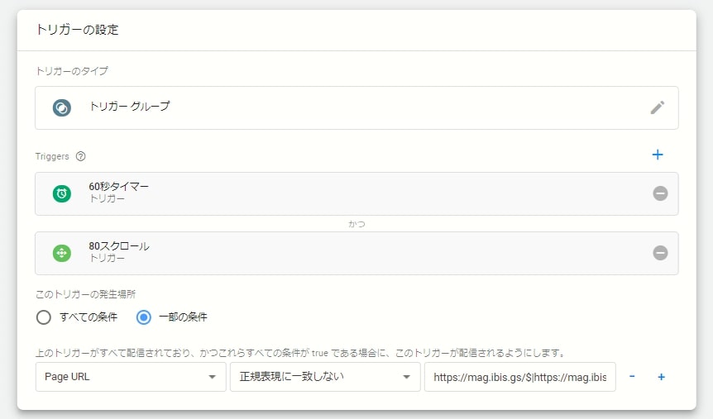Click the trigger group type icon
The height and width of the screenshot is (419, 713).
[x=62, y=107]
